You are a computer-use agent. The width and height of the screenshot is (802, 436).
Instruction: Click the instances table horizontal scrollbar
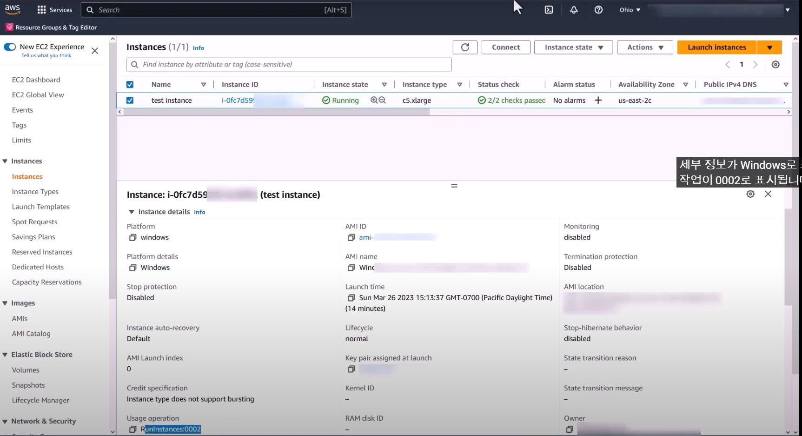click(x=277, y=112)
